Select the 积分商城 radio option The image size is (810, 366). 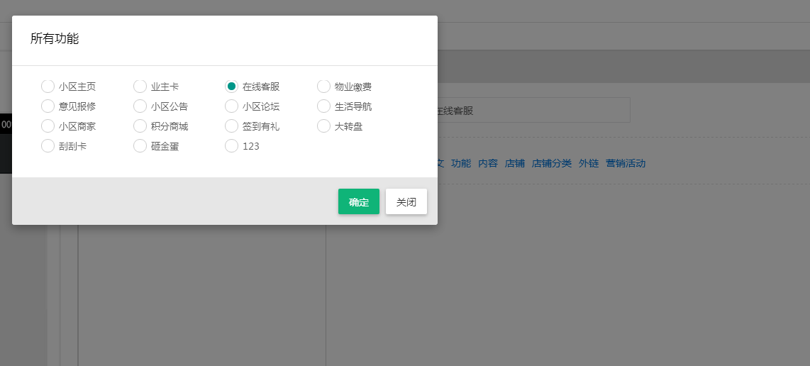[x=140, y=126]
